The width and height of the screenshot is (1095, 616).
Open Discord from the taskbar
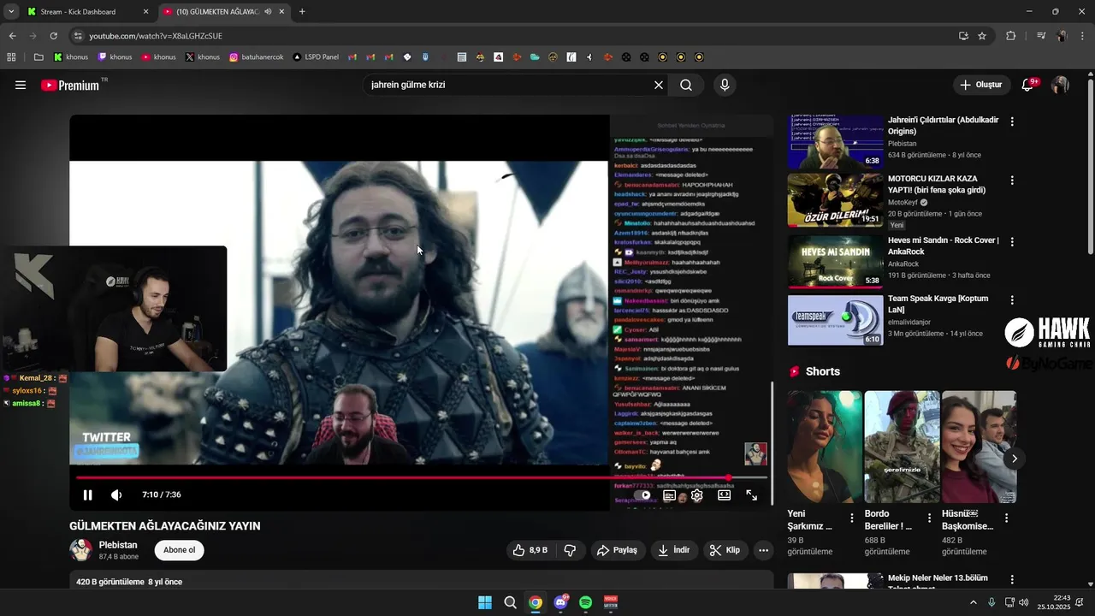[x=560, y=602]
